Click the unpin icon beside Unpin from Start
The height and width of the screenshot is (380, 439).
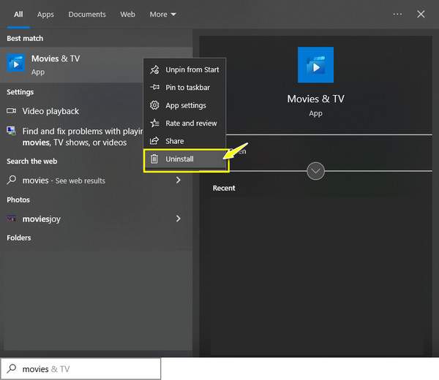[x=154, y=69]
